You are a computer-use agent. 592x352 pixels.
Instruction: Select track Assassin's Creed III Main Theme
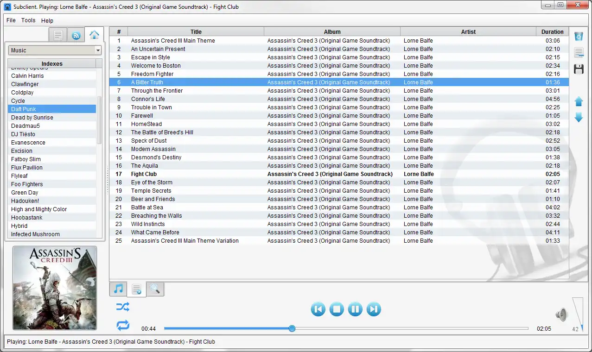point(339,41)
